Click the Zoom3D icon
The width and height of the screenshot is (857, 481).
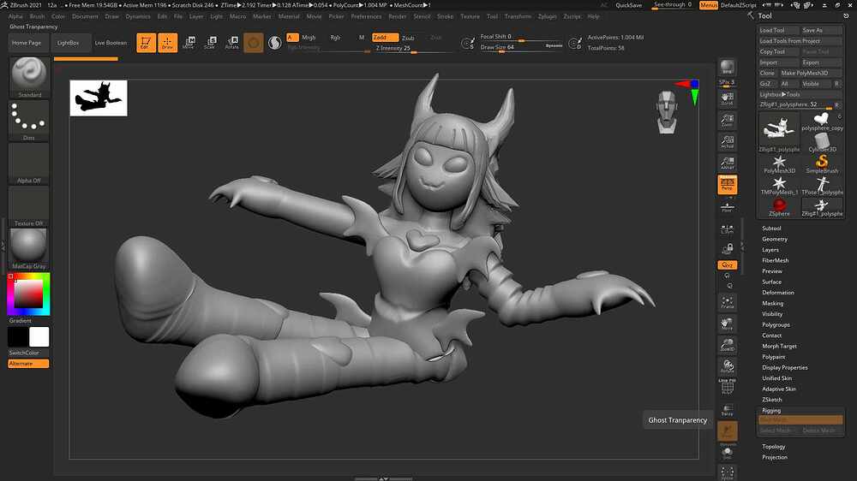point(727,345)
